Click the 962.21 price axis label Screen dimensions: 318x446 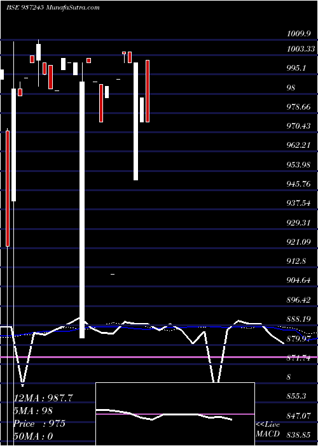coord(299,145)
